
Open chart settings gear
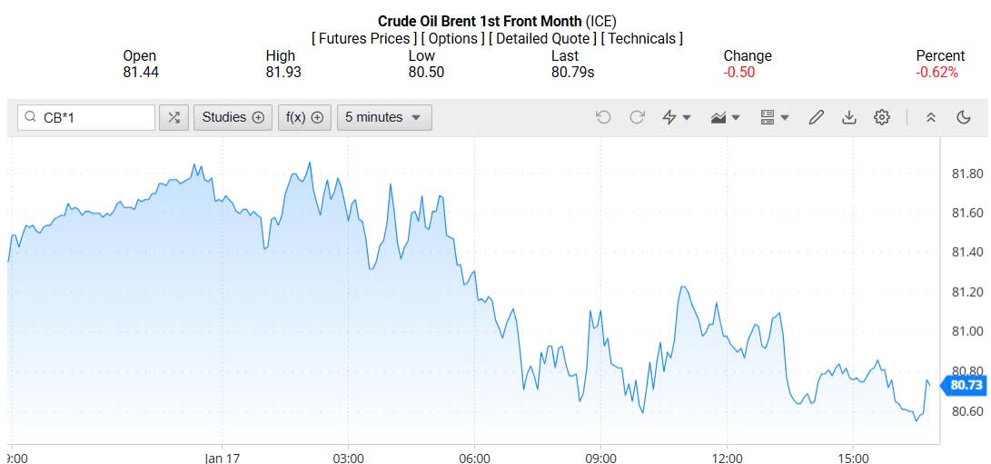882,117
